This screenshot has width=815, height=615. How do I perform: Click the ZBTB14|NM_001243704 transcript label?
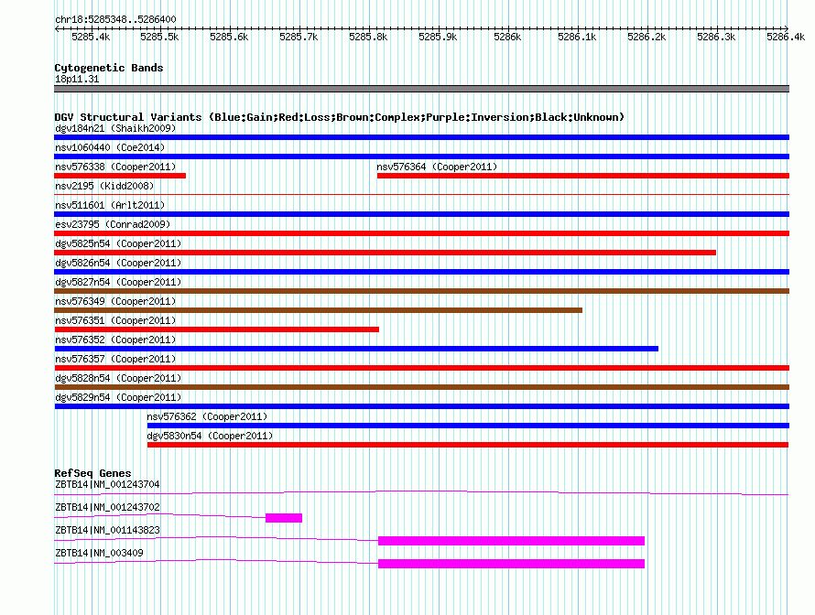point(107,485)
